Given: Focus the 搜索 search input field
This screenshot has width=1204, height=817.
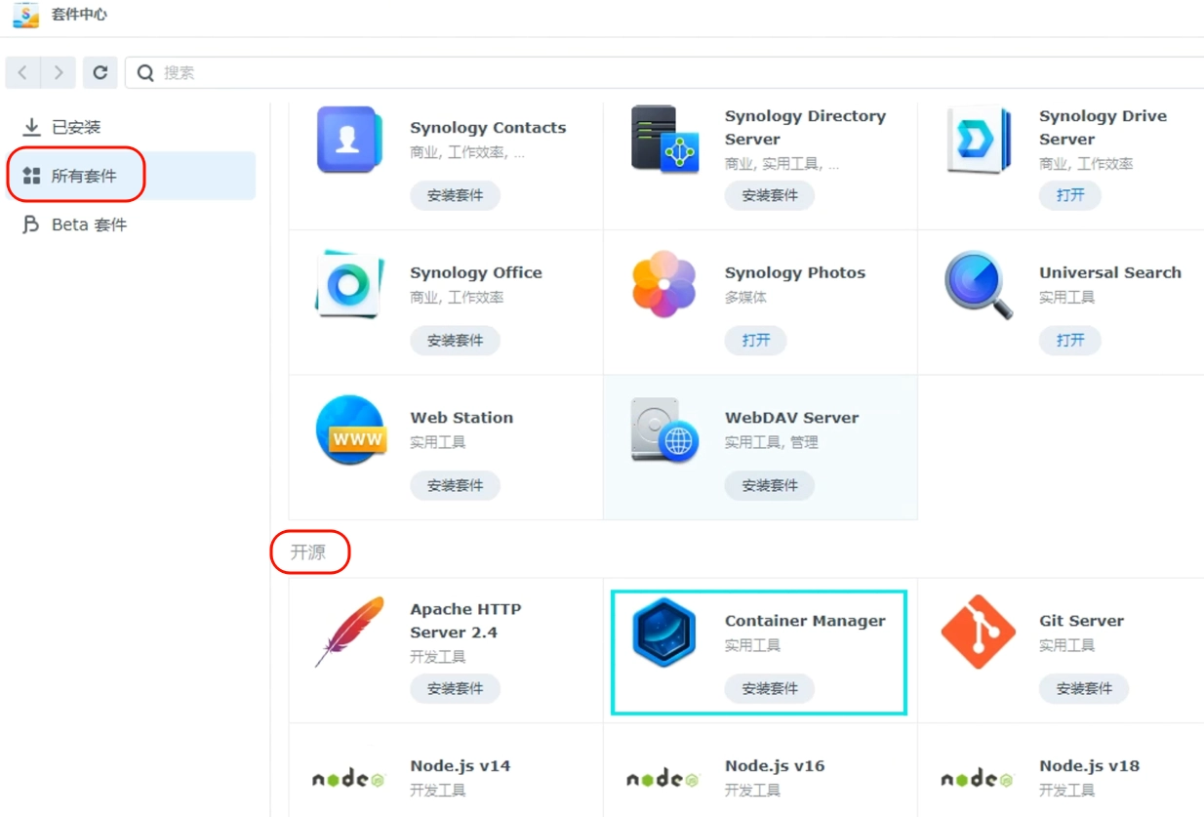Looking at the screenshot, I should click(x=663, y=72).
